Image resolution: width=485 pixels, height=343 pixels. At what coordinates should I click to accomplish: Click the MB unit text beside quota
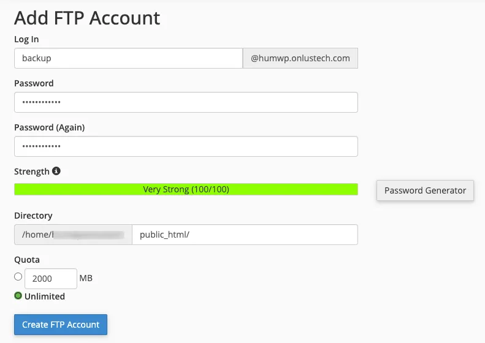tap(86, 279)
